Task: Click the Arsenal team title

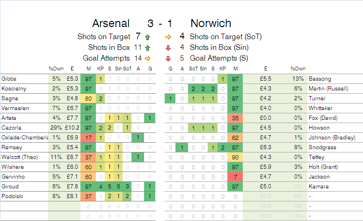Action: coord(111,23)
